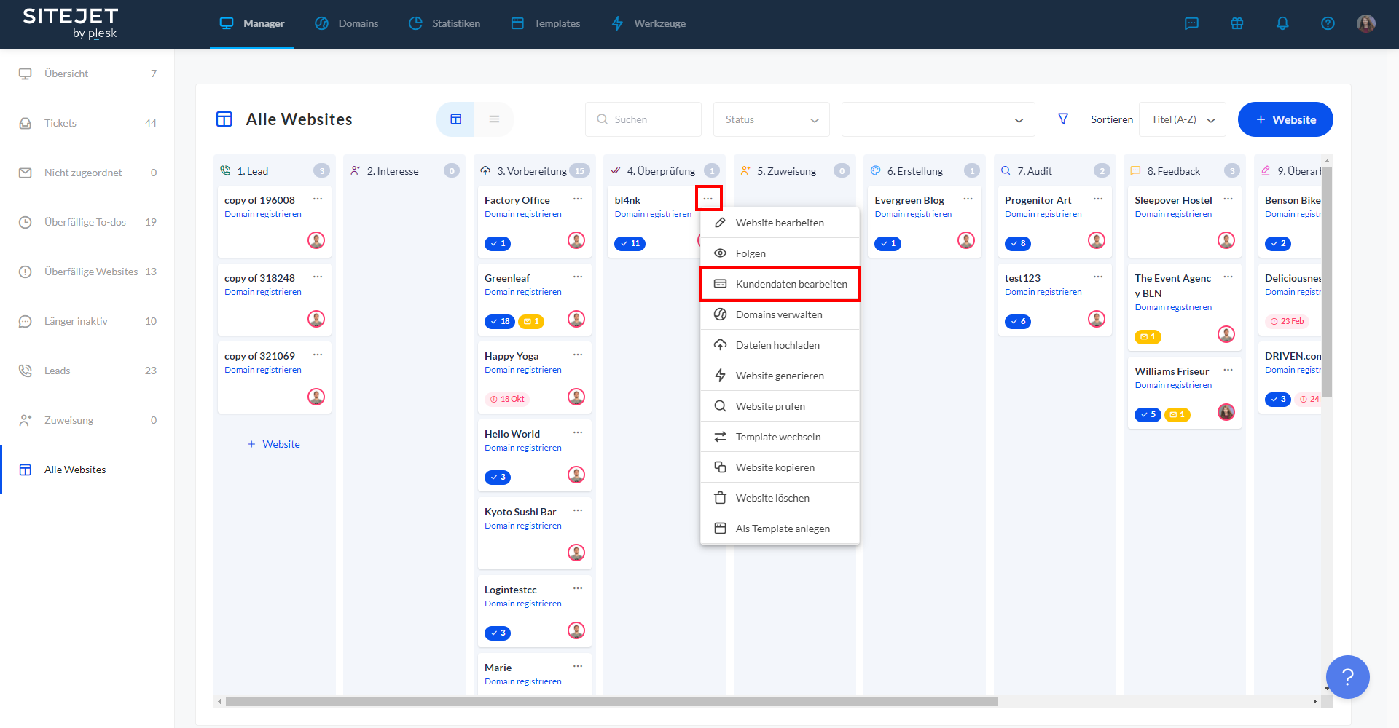Choose Website generieren from menu
Image resolution: width=1399 pixels, height=728 pixels.
point(780,376)
